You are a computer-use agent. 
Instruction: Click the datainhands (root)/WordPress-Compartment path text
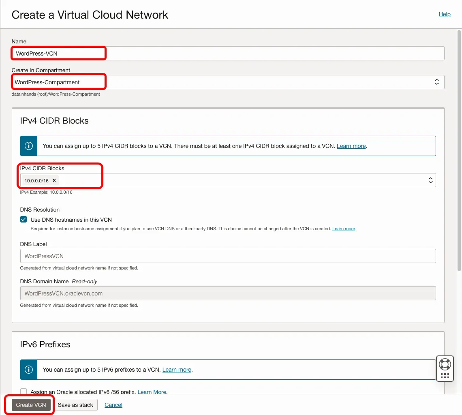point(56,94)
